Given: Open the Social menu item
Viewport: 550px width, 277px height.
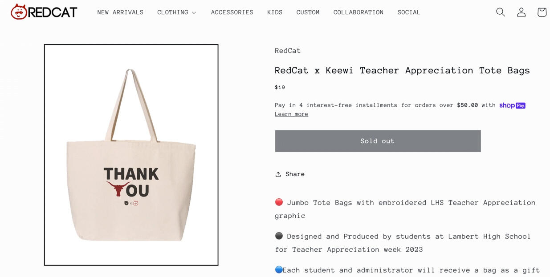Looking at the screenshot, I should pyautogui.click(x=409, y=12).
